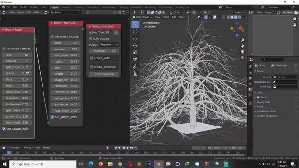Screen dimensions: 299x168
Task: Open Firefox from the taskbar
Action: point(100,164)
